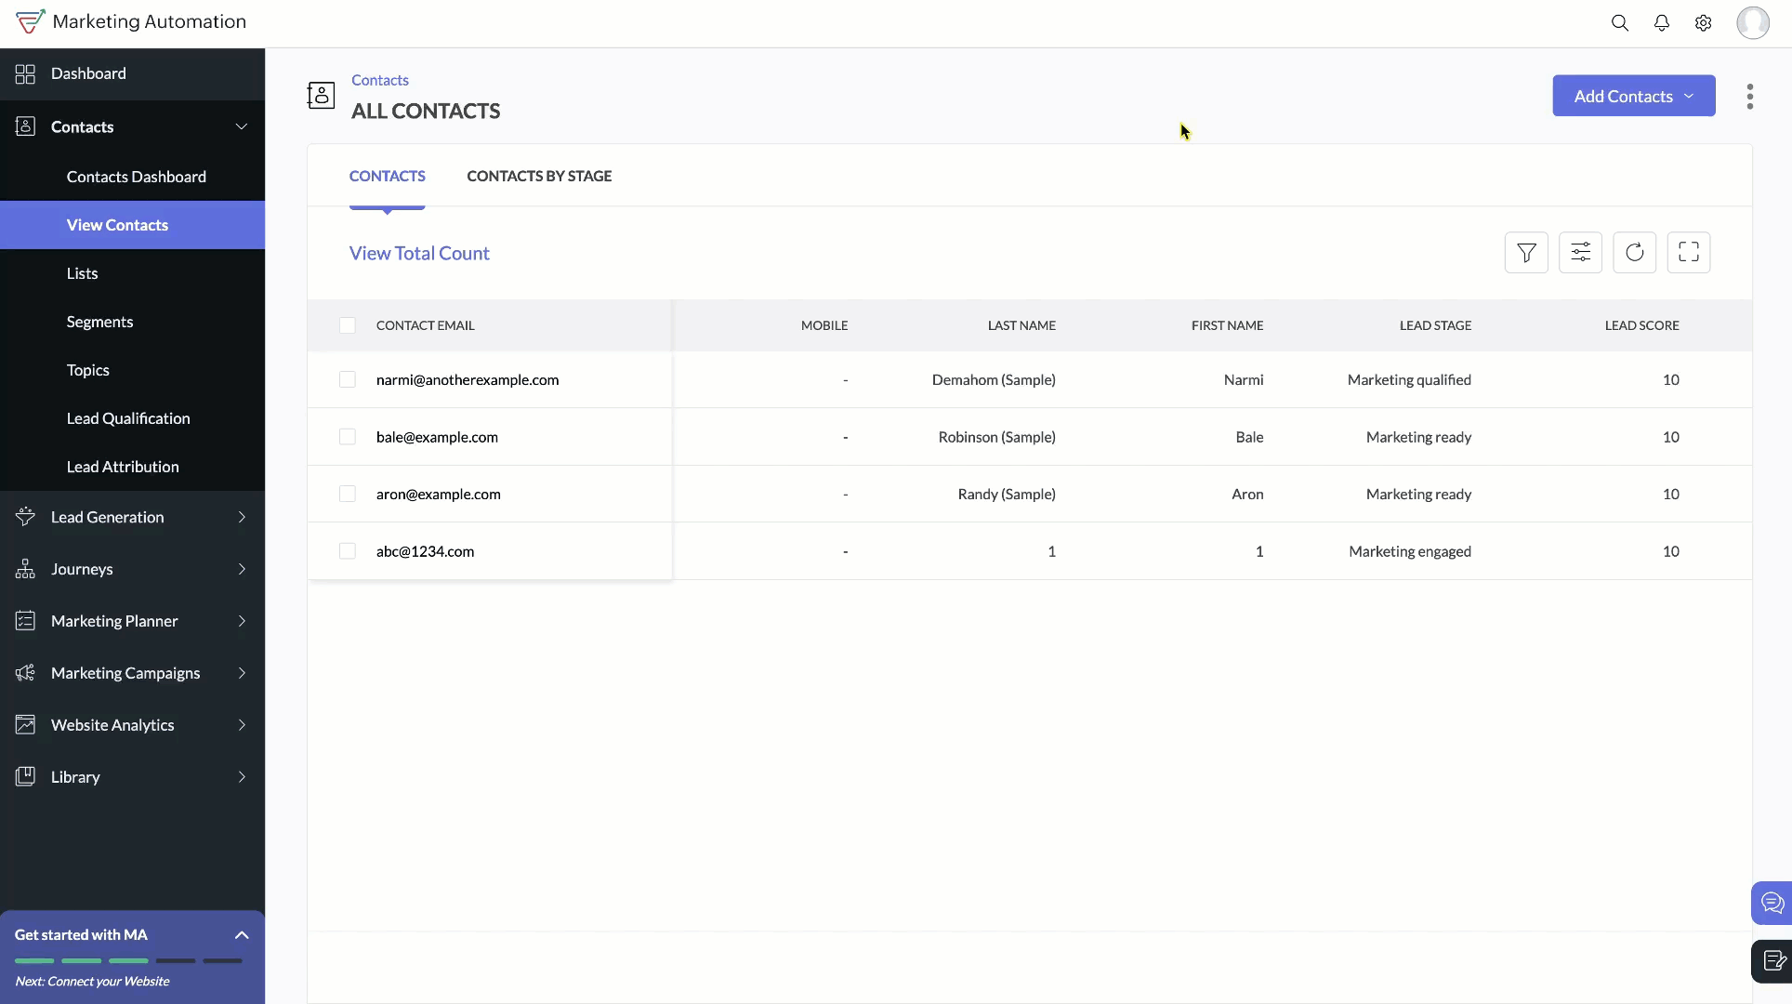Switch to Contacts By Stage tab
Image resolution: width=1792 pixels, height=1004 pixels.
539,176
